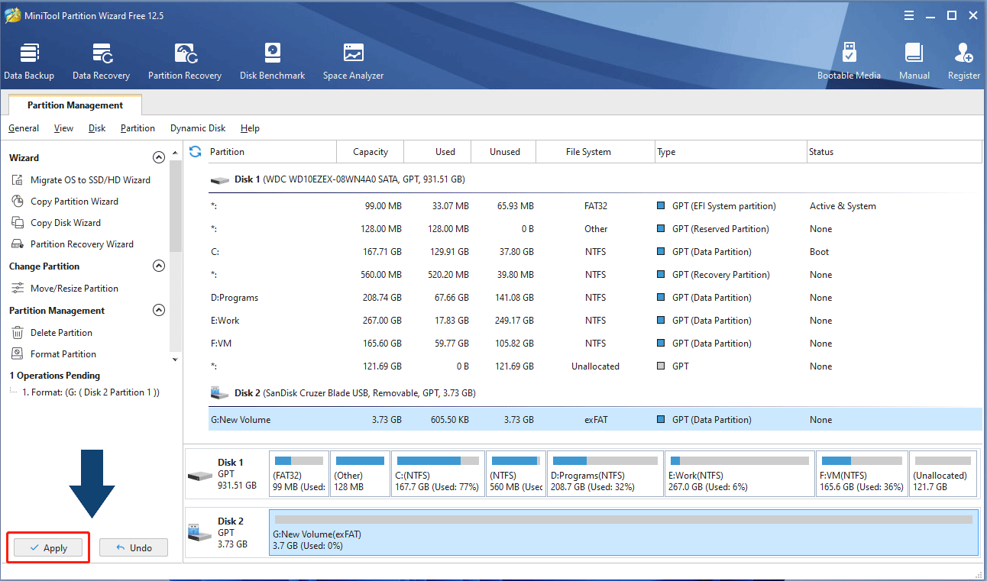The height and width of the screenshot is (581, 987).
Task: Open the Partition menu
Action: (138, 128)
